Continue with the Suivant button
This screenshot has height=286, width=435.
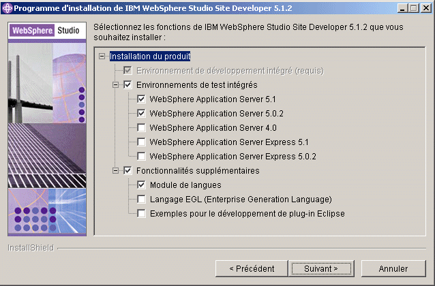(321, 268)
